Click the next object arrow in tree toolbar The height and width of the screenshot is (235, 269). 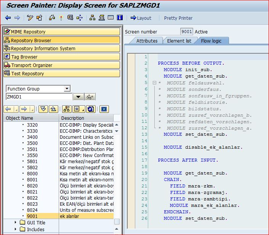pyautogui.click(x=24, y=109)
